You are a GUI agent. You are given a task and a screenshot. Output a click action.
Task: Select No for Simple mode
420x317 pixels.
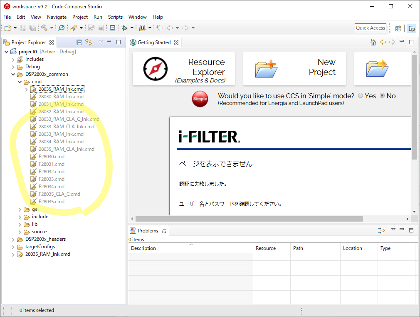coord(383,96)
